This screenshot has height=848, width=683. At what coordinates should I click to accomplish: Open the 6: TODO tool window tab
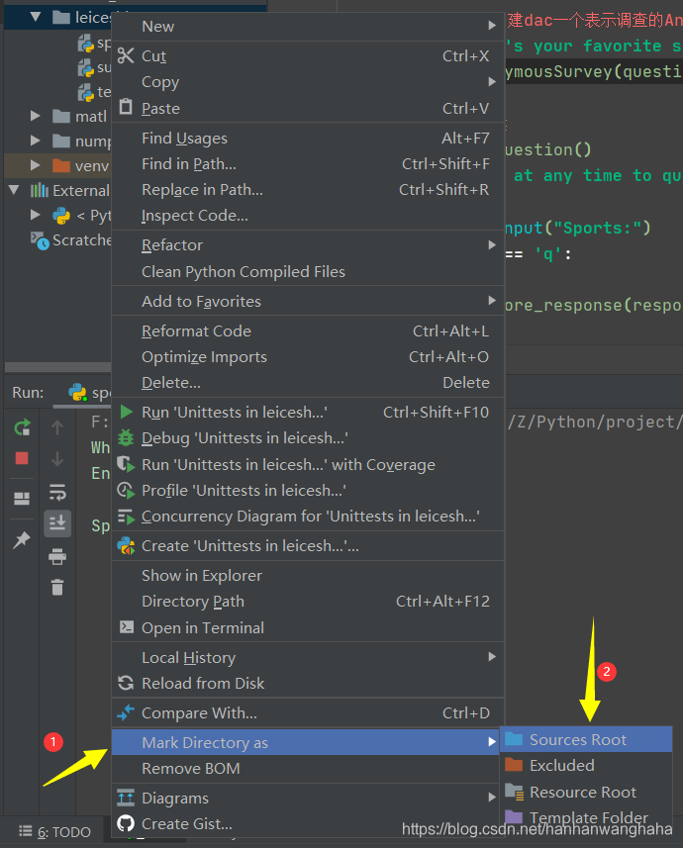[x=54, y=832]
